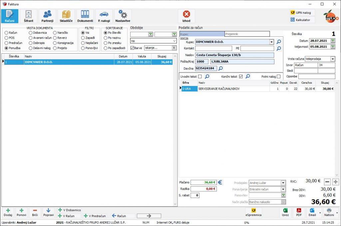
Task: Expand the Kupec customer dropdown
Action: point(272,42)
